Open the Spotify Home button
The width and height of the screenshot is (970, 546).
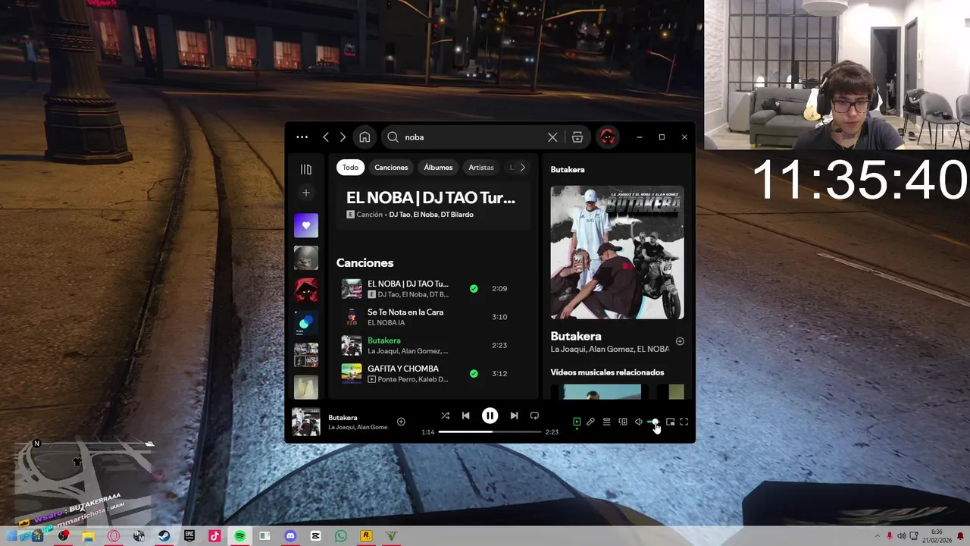click(x=365, y=137)
